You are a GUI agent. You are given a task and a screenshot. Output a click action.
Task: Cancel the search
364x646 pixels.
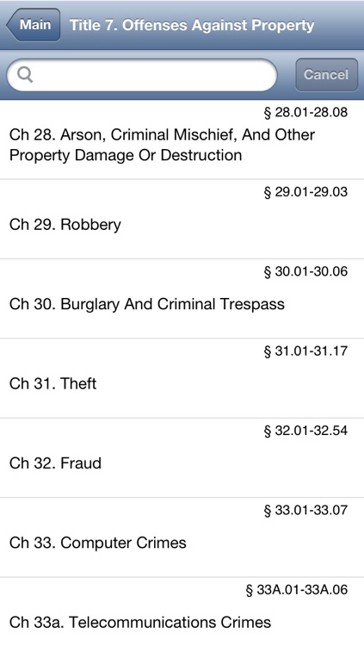tap(326, 75)
